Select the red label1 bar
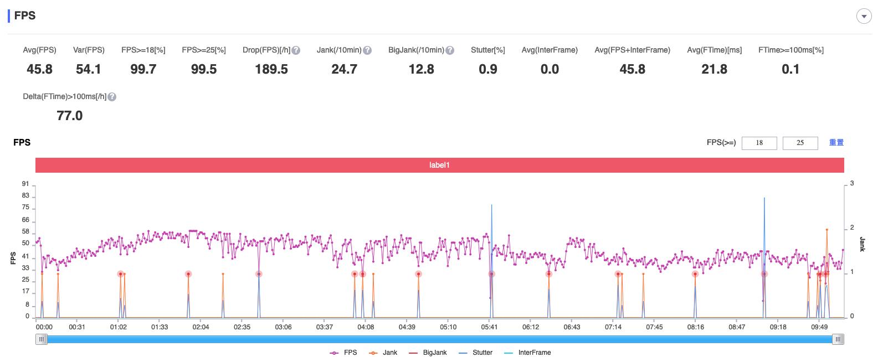Image resolution: width=883 pixels, height=357 pixels. click(440, 165)
